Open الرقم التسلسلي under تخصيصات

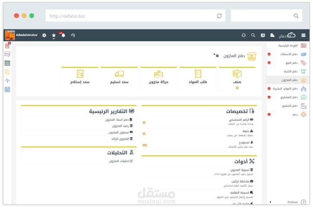[239, 120]
